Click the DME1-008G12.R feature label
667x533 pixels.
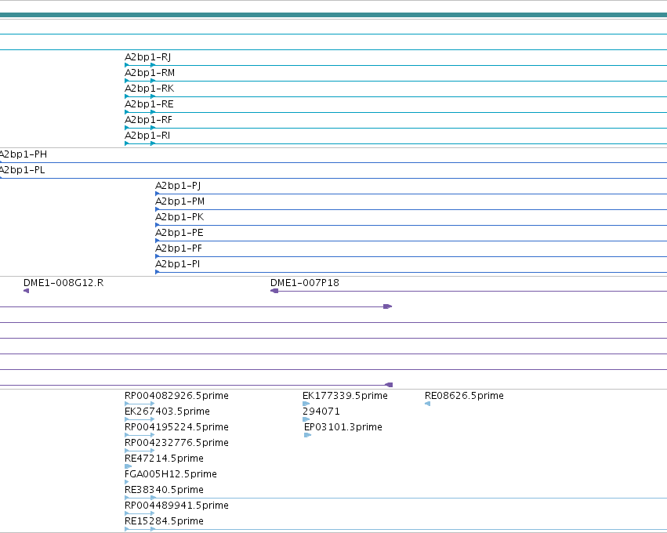[x=63, y=283]
